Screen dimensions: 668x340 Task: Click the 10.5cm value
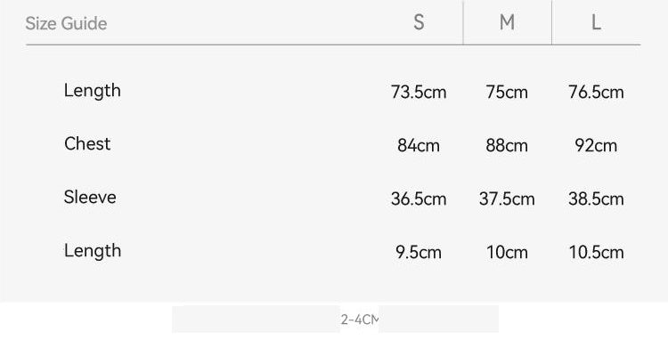[597, 253]
